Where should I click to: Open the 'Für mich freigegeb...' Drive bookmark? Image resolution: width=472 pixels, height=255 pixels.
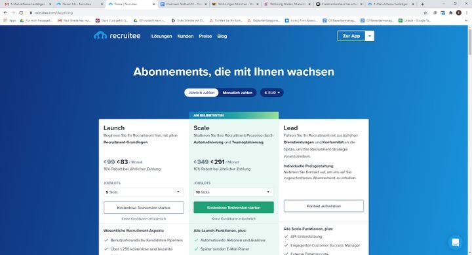36,20
